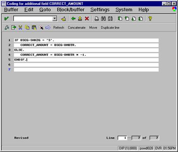The image size is (178, 152).
Task: Click the Revised status text
Action: point(21,138)
